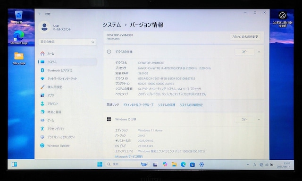This screenshot has width=302, height=181.
Task: Click the magnifier icon in settings search
Action: [93, 42]
